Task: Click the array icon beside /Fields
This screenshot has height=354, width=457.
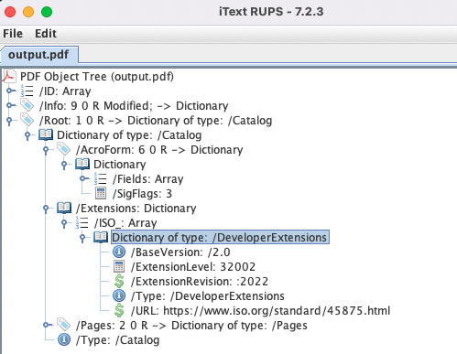Action: [101, 179]
